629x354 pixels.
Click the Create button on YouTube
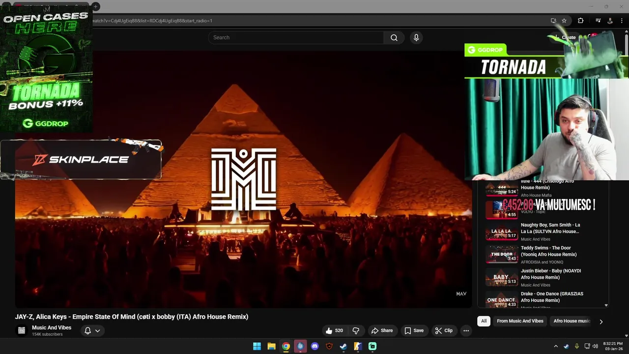(x=565, y=37)
